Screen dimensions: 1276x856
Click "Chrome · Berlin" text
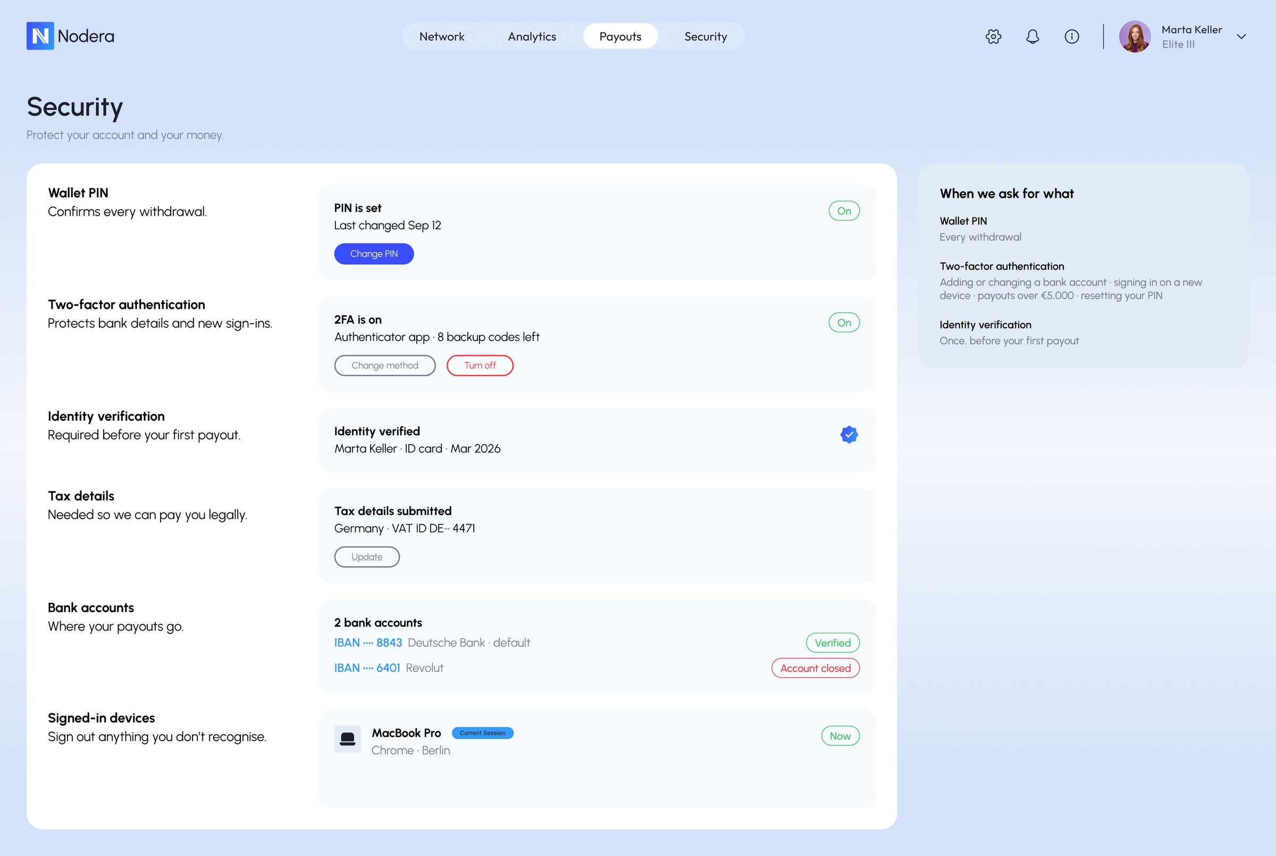410,751
